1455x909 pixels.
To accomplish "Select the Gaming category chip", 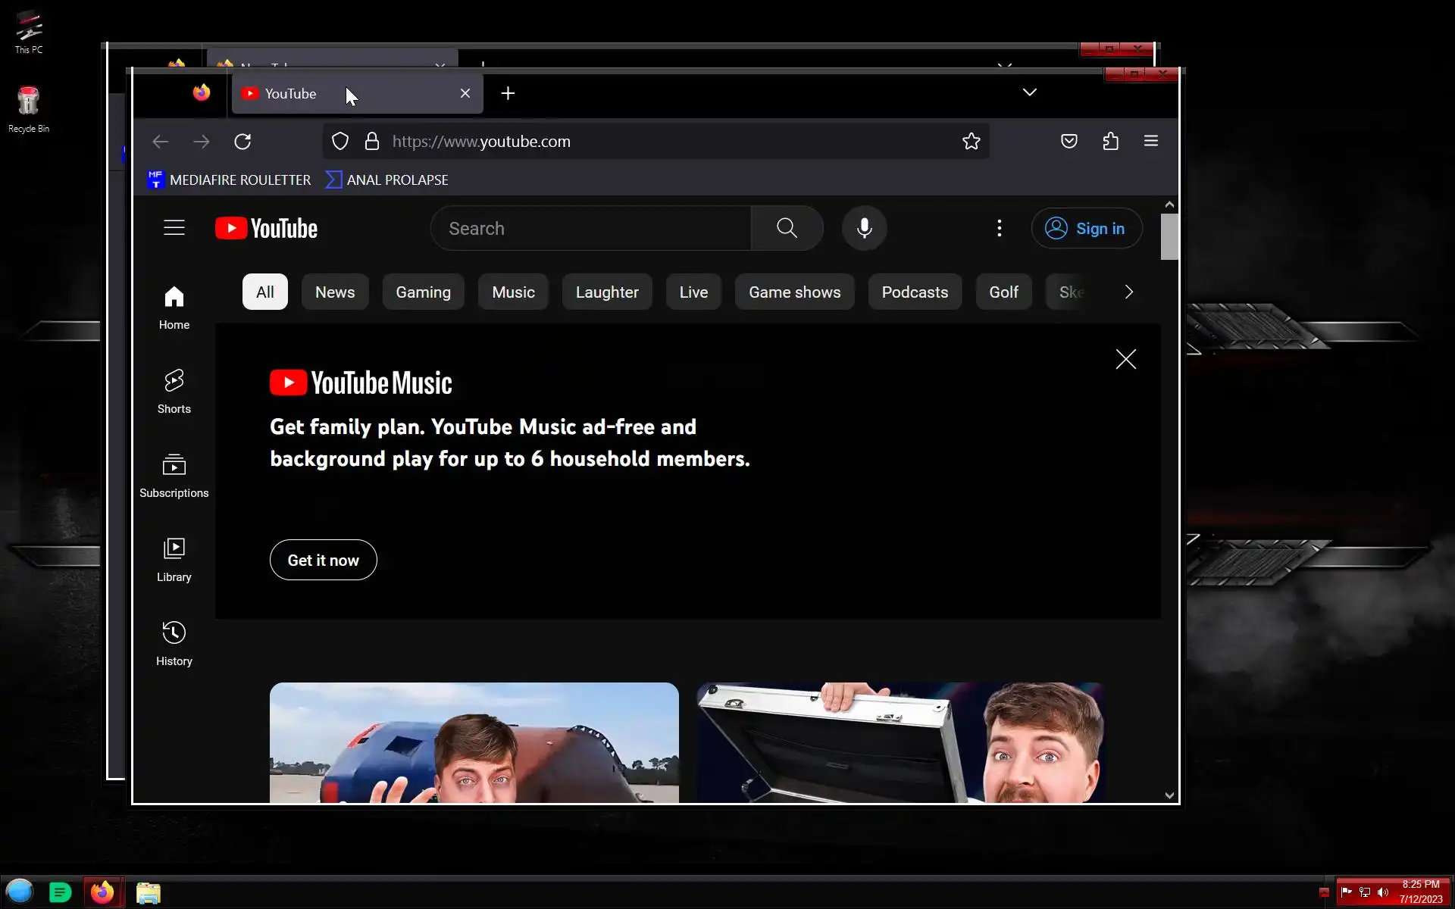I will [423, 292].
